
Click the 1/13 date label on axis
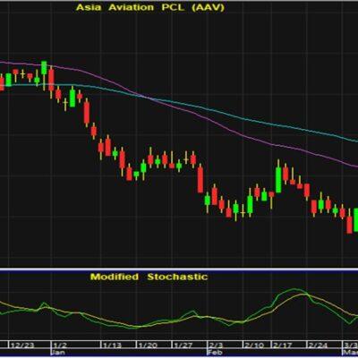pos(113,345)
